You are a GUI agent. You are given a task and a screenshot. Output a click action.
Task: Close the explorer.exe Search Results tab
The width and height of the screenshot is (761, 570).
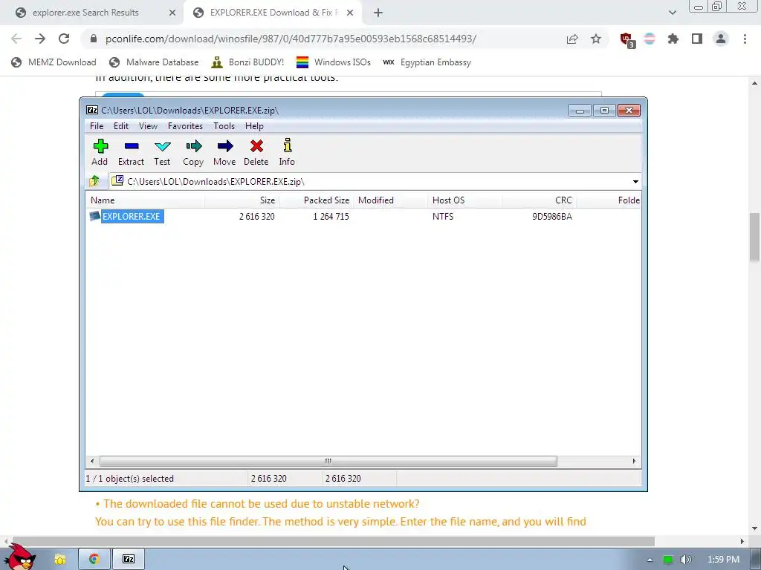pyautogui.click(x=172, y=13)
